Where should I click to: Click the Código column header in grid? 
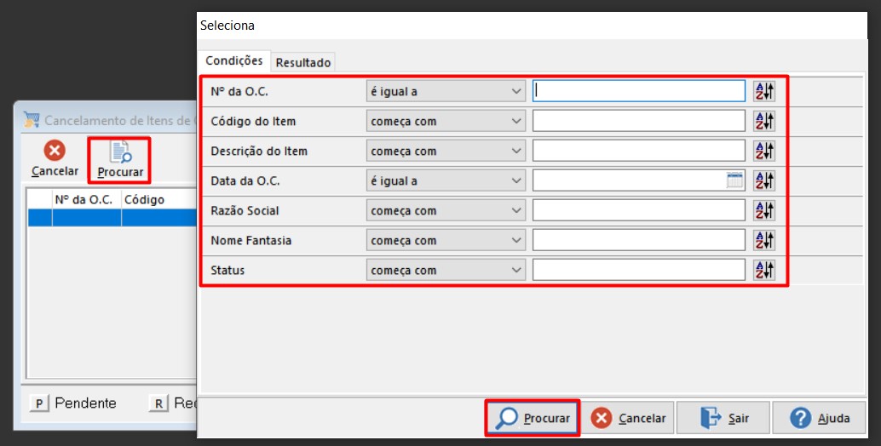159,200
